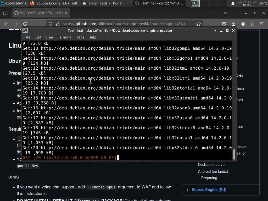Minimize the terminal window

pos(221,31)
